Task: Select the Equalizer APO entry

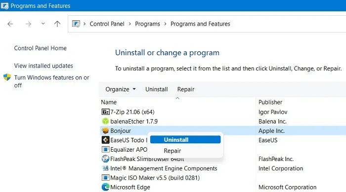Action: [x=129, y=149]
